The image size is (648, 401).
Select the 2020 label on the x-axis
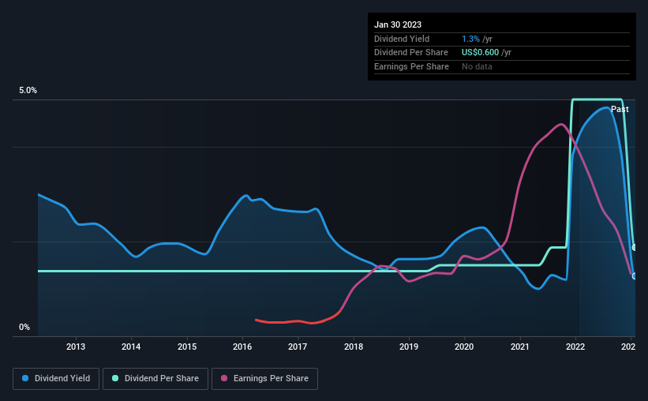click(x=464, y=347)
